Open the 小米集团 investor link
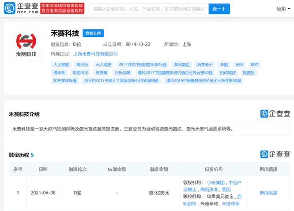 (216, 182)
